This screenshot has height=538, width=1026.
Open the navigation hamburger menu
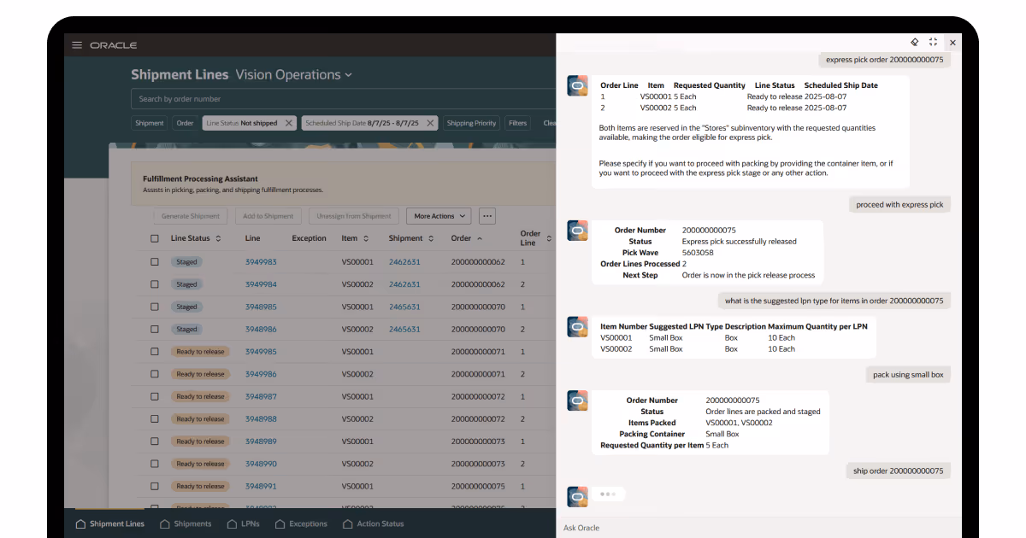(x=77, y=45)
